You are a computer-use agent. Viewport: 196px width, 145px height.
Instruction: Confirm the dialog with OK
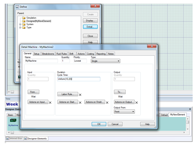click(99, 124)
